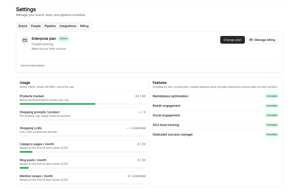298x192 pixels.
Task: Click the Marketplace optimization feature name
Action: tap(170, 96)
